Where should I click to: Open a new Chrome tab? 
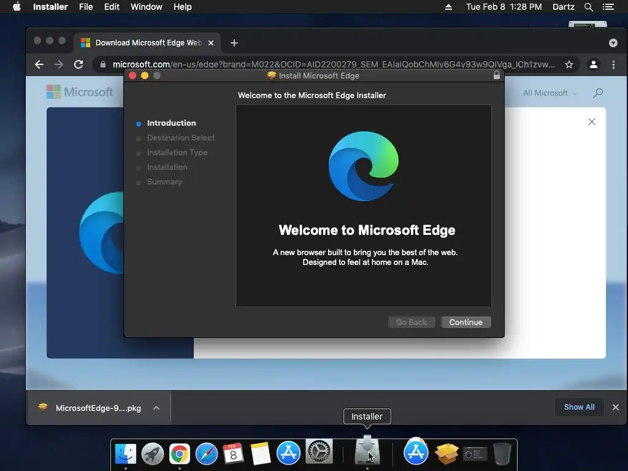click(234, 43)
